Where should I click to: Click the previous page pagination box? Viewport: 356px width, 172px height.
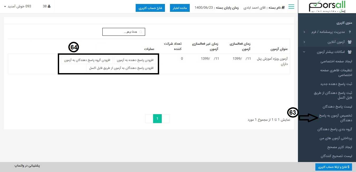click(x=165, y=119)
